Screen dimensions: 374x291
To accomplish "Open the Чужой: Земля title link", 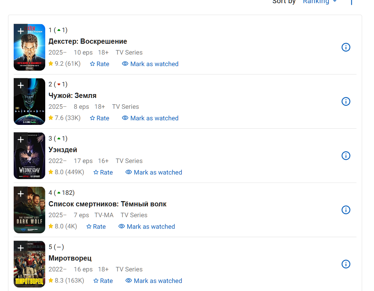I will click(73, 95).
